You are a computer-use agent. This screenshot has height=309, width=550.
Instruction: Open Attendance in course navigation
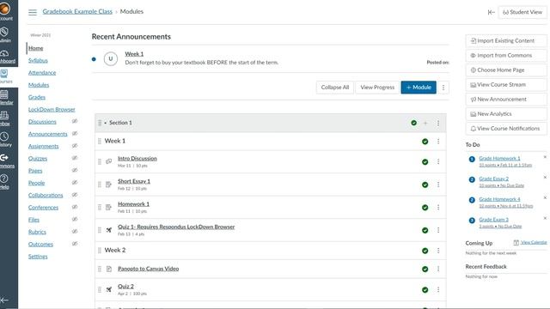tap(42, 73)
